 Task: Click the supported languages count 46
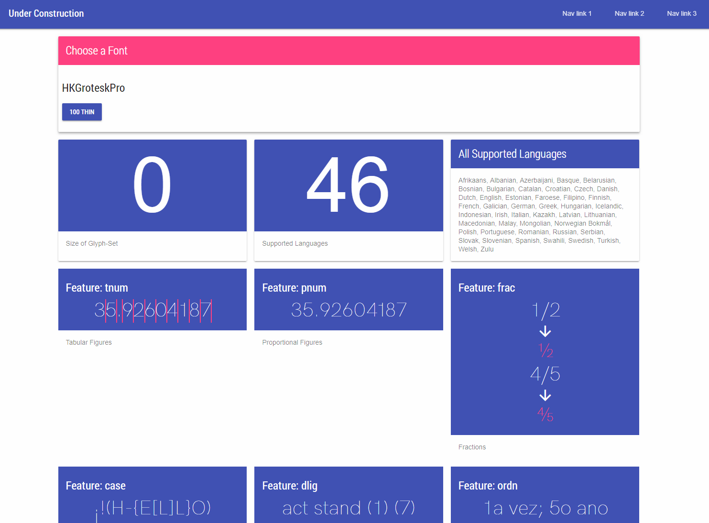pyautogui.click(x=348, y=185)
